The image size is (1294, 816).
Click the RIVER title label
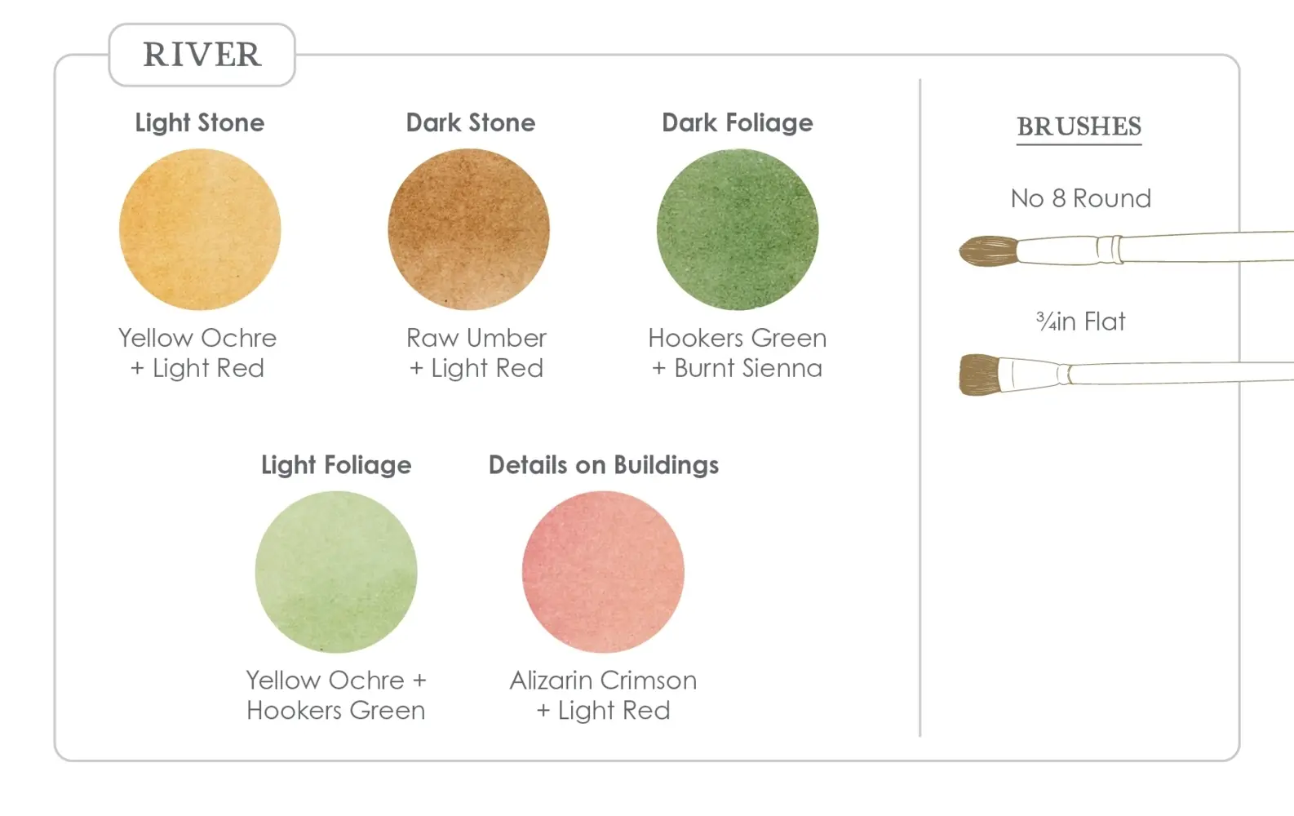[202, 55]
